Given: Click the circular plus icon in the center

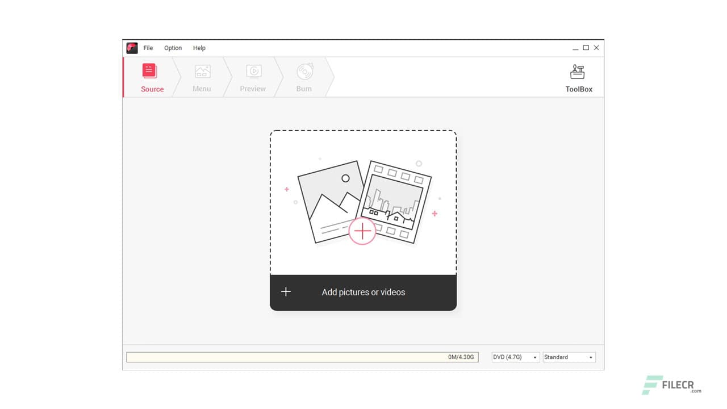Looking at the screenshot, I should [362, 231].
